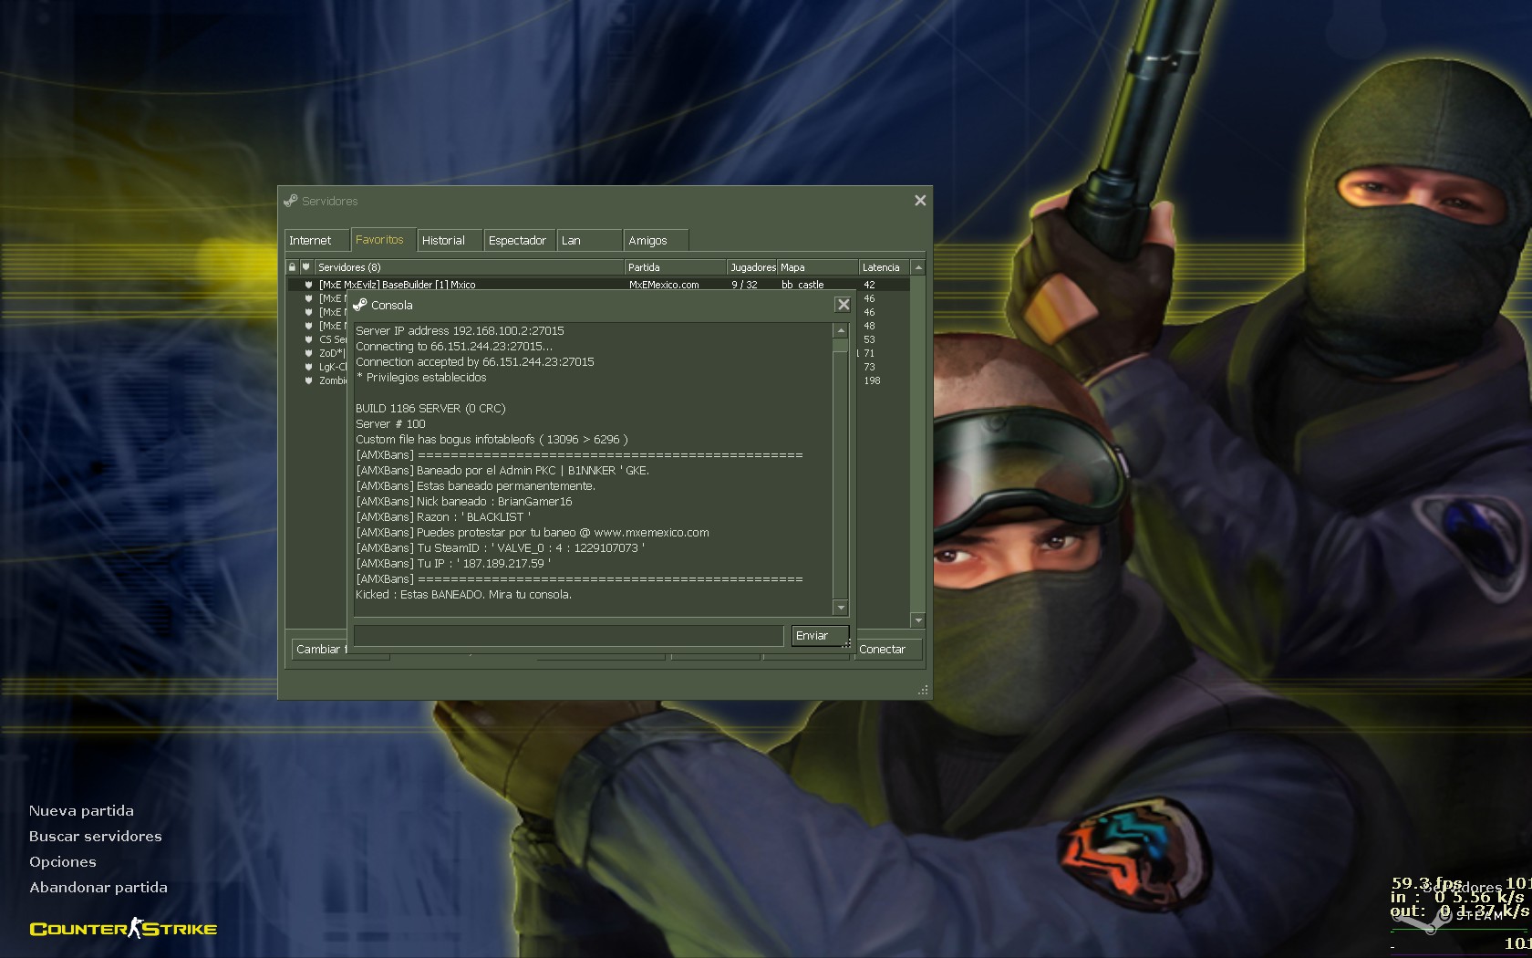Viewport: 1532px width, 958px height.
Task: Click the console scrollbar thumb
Action: (x=841, y=347)
